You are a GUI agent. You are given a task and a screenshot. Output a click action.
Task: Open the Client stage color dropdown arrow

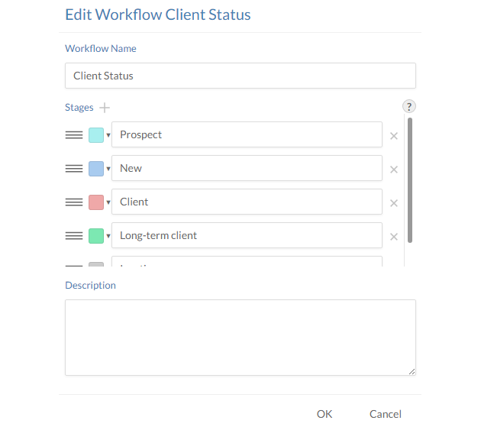pyautogui.click(x=108, y=202)
